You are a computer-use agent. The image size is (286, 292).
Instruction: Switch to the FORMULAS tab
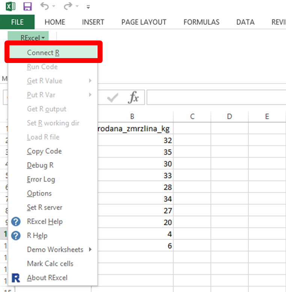point(201,22)
